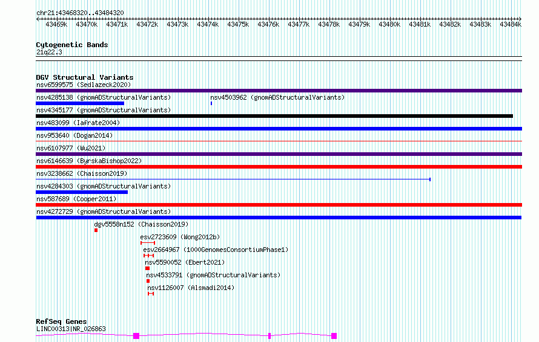Click the 21q22.3 band label
The image size is (539, 342).
tap(49, 52)
